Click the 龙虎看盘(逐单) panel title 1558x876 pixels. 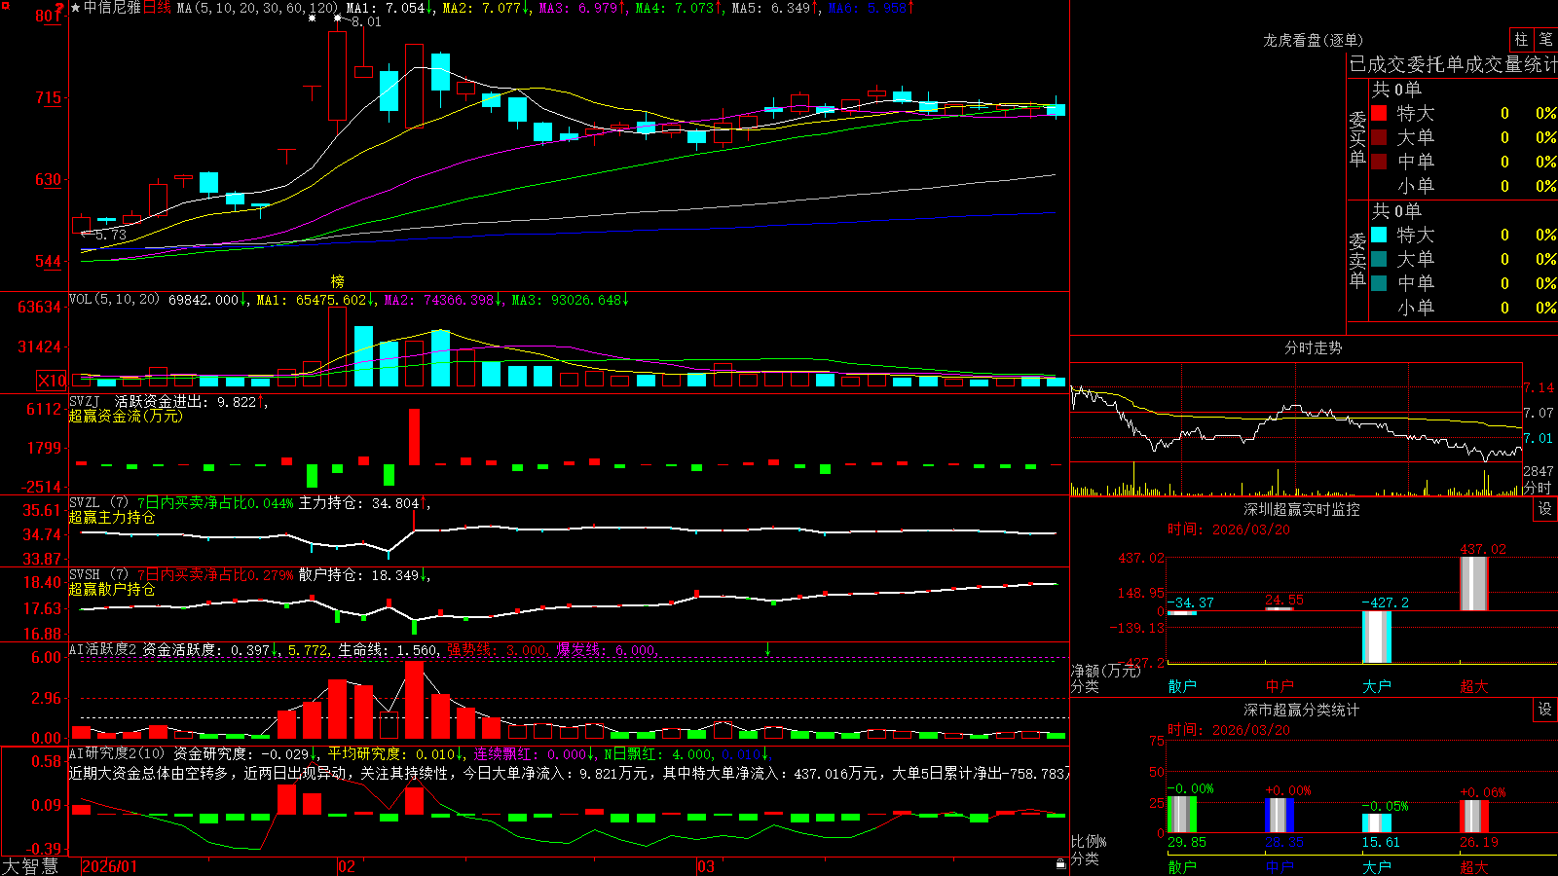point(1313,40)
